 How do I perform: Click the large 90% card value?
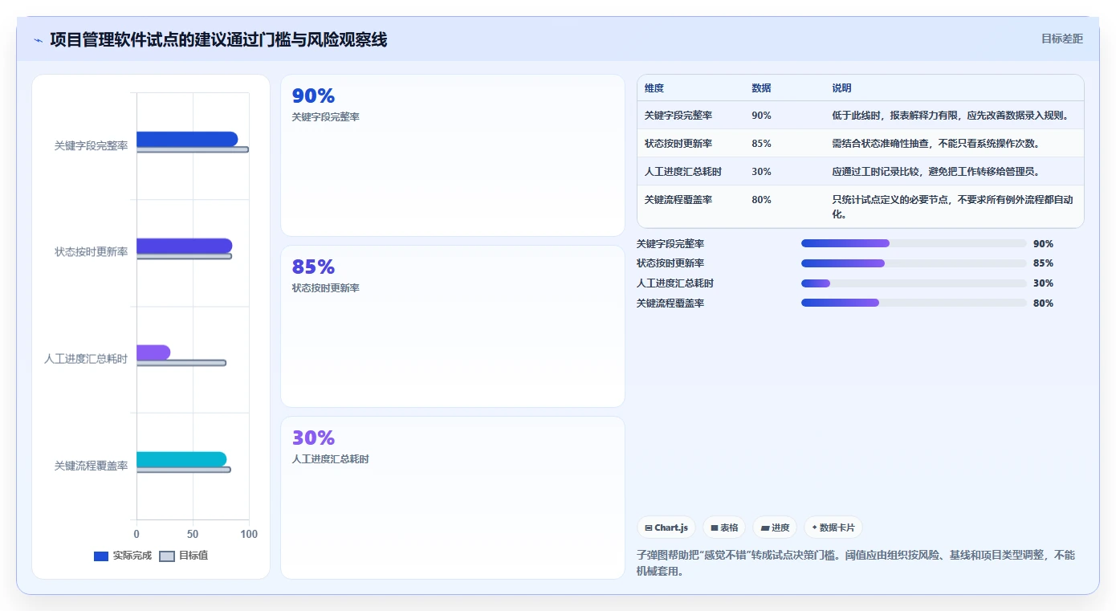(313, 96)
